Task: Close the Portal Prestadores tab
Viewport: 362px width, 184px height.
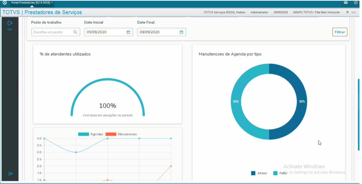Action: pyautogui.click(x=52, y=2)
